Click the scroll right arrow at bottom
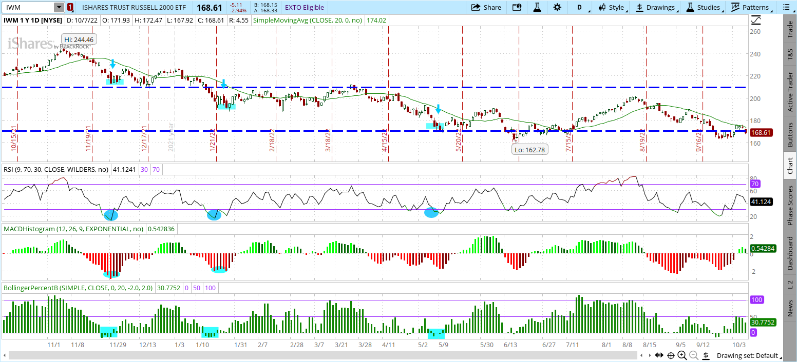The width and height of the screenshot is (797, 362). pos(649,355)
